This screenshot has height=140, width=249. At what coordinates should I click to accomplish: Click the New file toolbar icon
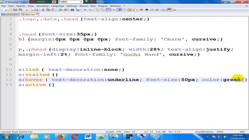pos(5,10)
